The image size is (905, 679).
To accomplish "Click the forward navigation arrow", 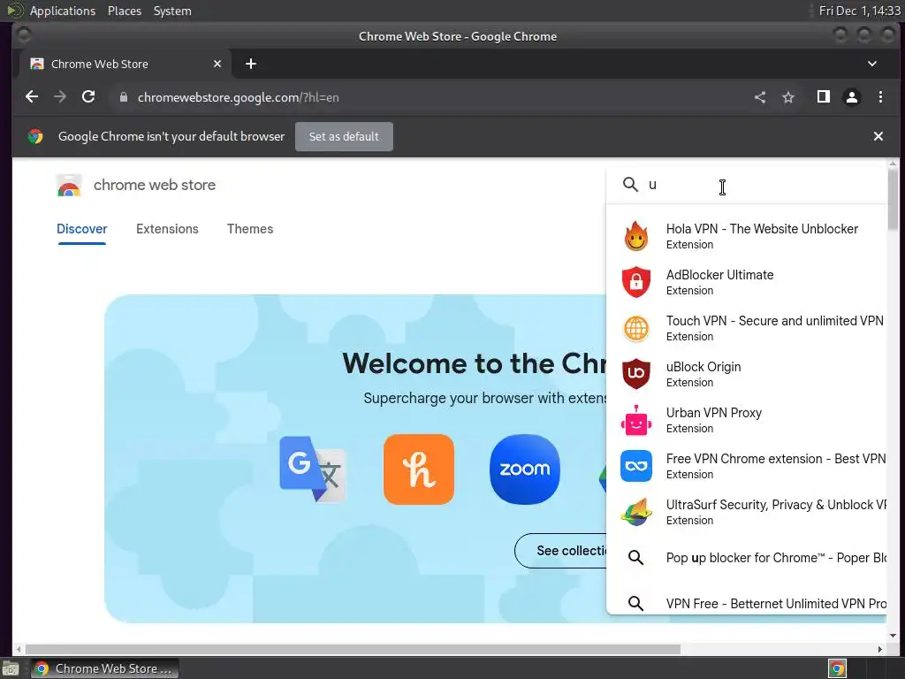I will (60, 97).
